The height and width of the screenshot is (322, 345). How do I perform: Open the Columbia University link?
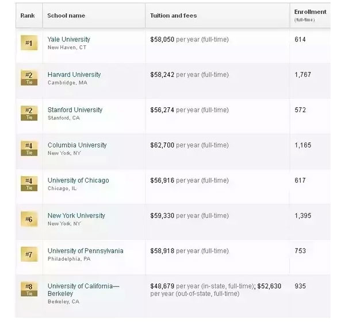[77, 145]
